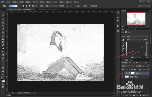This screenshot has width=152, height=97.
Task: Open the 图像(I) menu
Action: point(22,2)
